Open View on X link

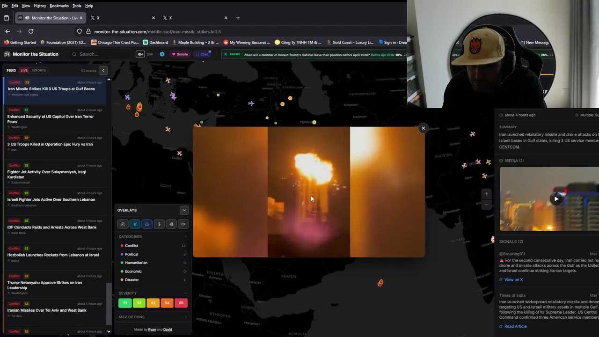(511, 279)
